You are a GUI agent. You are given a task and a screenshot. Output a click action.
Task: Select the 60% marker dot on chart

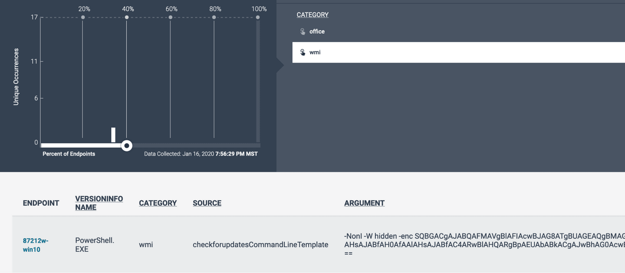pos(171,17)
